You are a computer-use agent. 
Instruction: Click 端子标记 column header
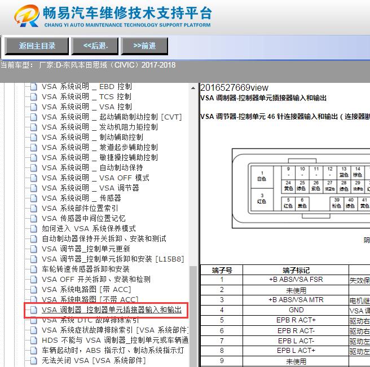(296, 270)
